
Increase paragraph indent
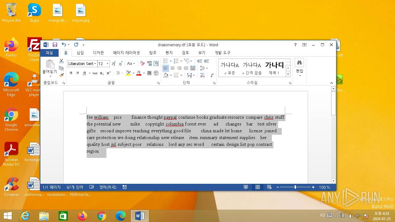click(206, 61)
